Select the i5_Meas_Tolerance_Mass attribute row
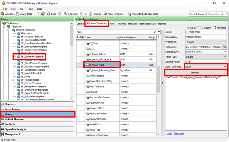 coord(116,70)
